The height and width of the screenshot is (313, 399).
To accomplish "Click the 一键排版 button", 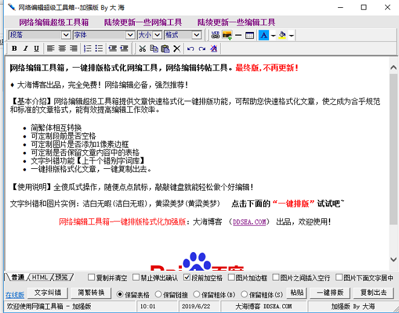I will click(x=330, y=293).
